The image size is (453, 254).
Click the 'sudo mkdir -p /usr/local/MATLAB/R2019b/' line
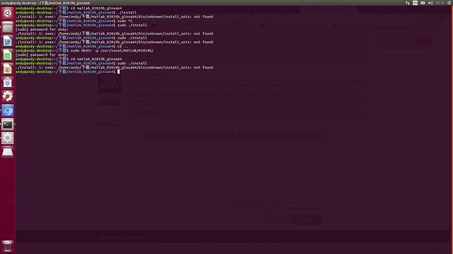point(85,50)
